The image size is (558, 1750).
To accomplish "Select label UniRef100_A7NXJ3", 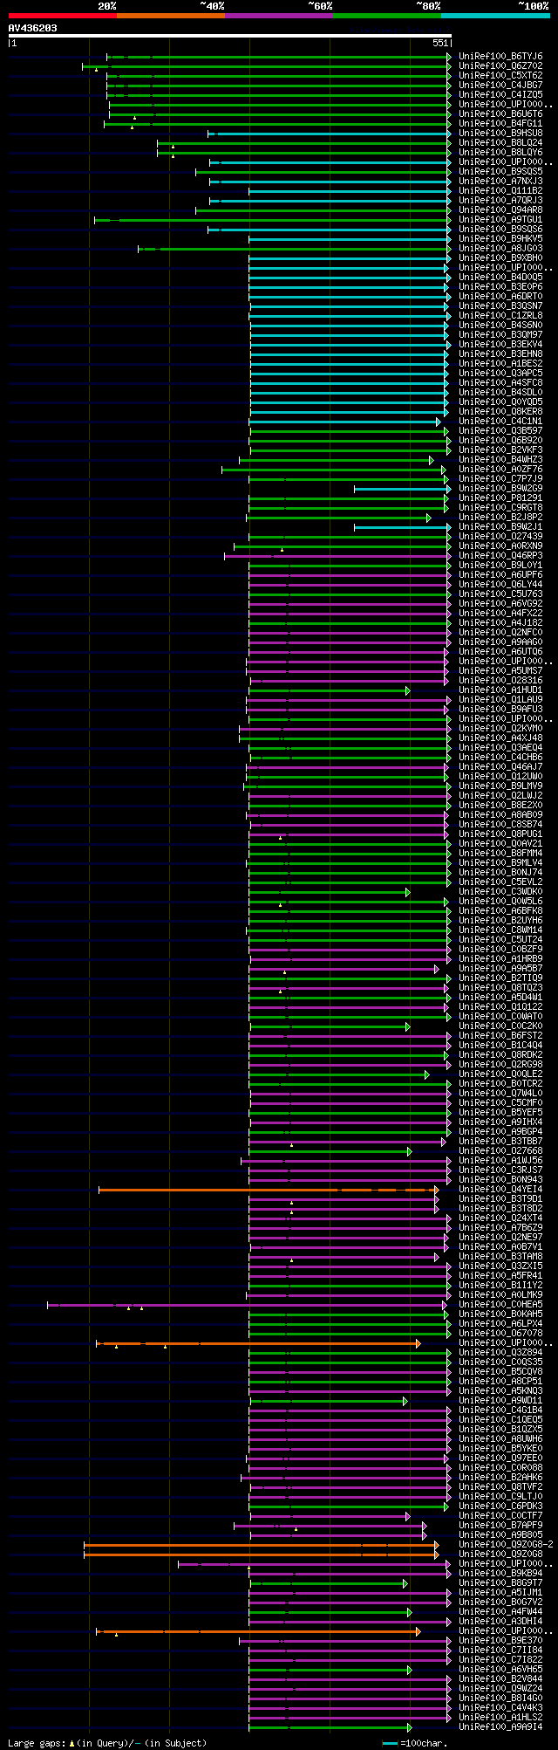I will [500, 181].
